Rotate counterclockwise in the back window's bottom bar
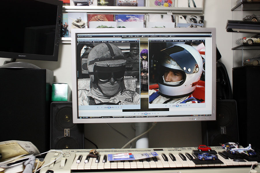Image resolution: width=260 pixels, height=173 pixels. coord(153,114)
